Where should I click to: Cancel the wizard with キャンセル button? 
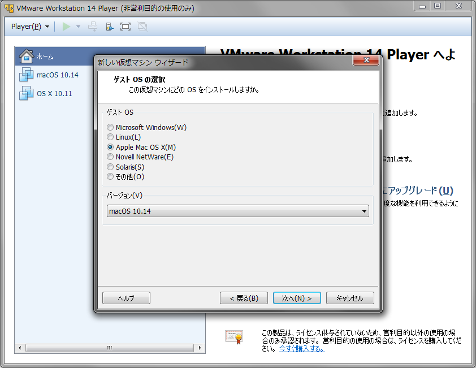[350, 298]
